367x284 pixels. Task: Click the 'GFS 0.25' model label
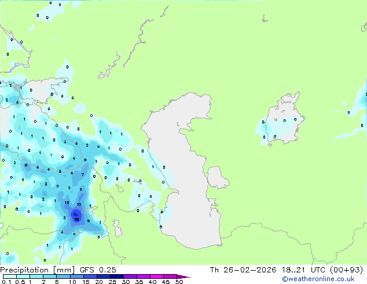coord(98,270)
